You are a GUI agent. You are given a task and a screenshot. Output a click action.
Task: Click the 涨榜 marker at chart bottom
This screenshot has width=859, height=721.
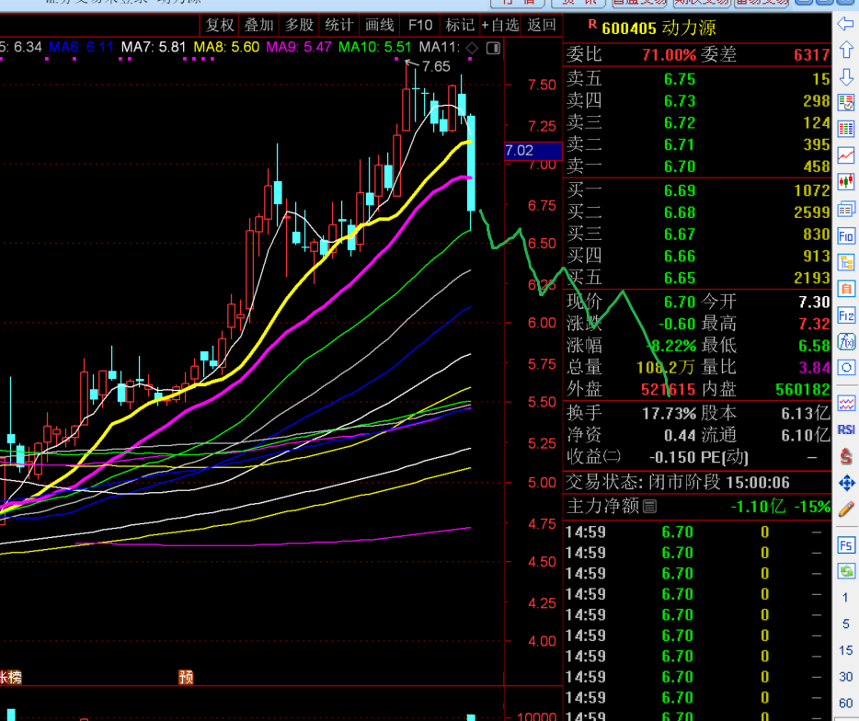[x=10, y=677]
